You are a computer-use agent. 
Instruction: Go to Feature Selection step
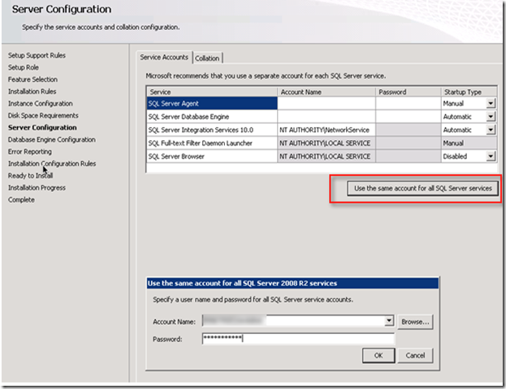click(32, 79)
